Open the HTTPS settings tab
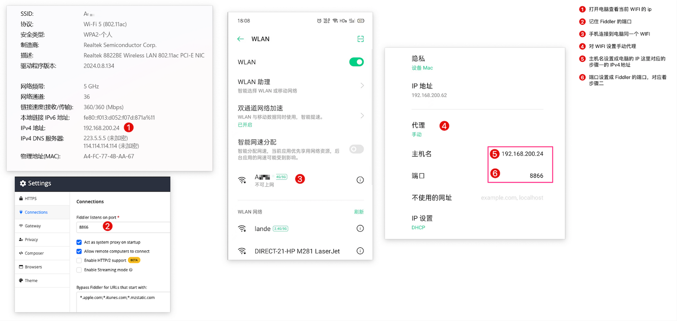677x321 pixels. click(x=42, y=198)
